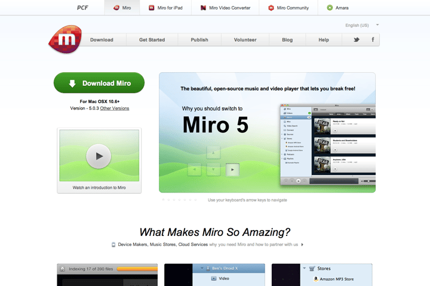
Task: Click the orange indexing progress bar
Action: pyautogui.click(x=137, y=269)
